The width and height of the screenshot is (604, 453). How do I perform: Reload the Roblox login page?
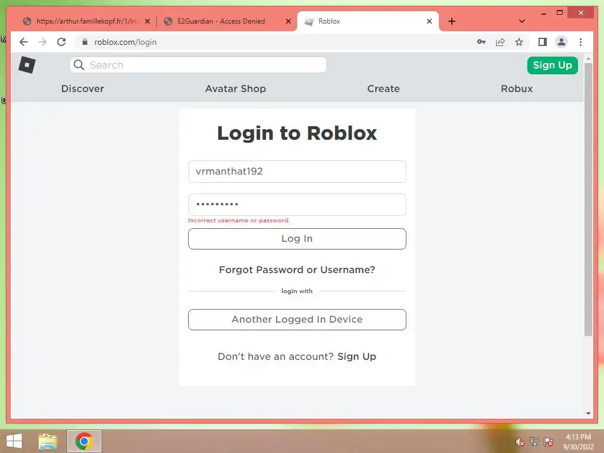coord(61,42)
